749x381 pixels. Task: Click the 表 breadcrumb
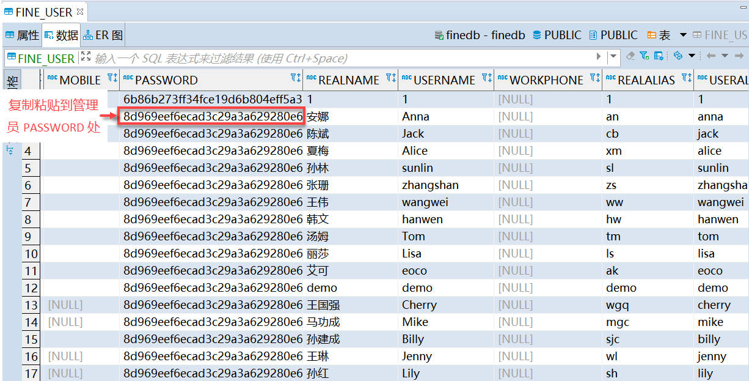[659, 35]
